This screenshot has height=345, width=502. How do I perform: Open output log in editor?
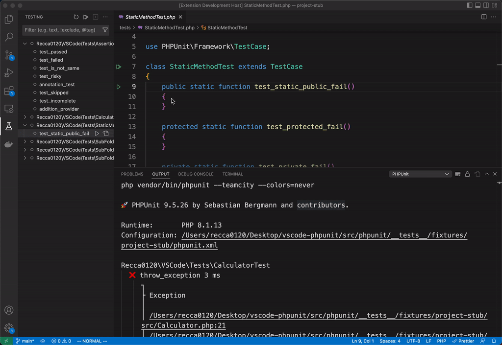point(477,174)
